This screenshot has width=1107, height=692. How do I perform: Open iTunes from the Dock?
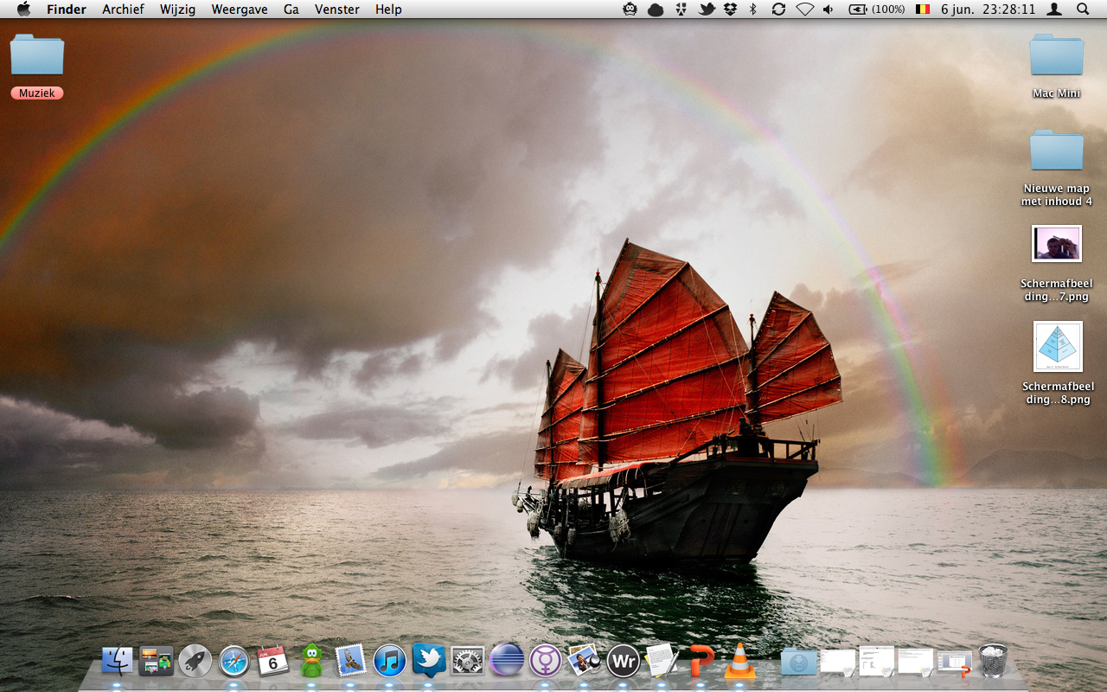[390, 662]
